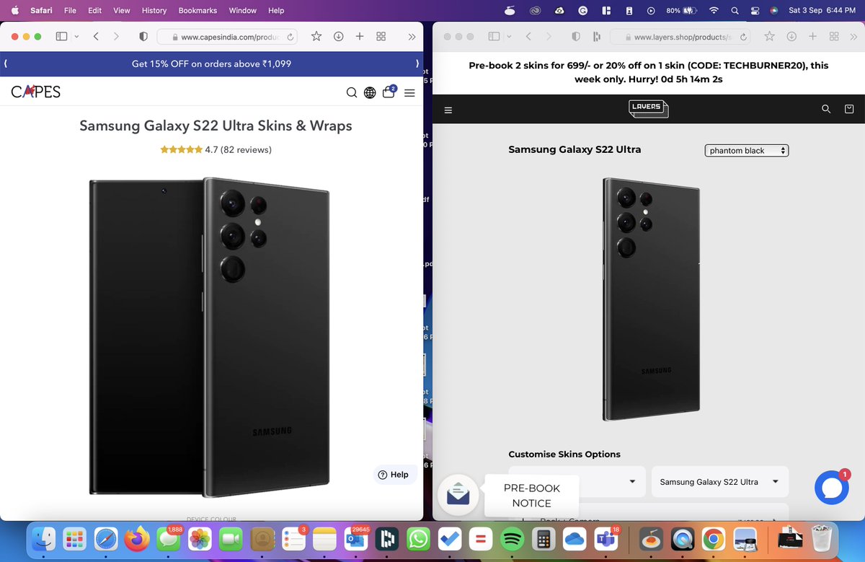Screen dimensions: 865x562
Task: Go back in the Capes Safari window
Action: pyautogui.click(x=96, y=36)
